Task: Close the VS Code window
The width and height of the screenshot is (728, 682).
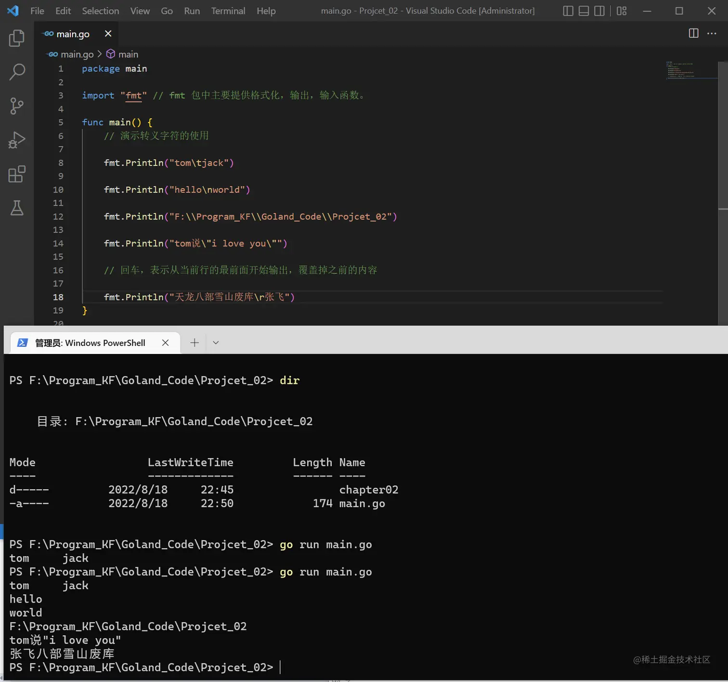Action: point(712,11)
